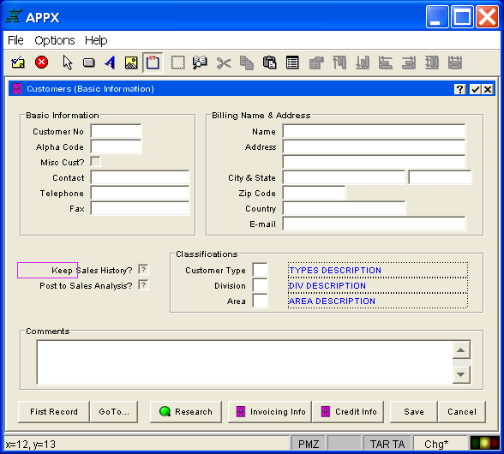Toggle the Keep Sales History? checkbox
Screen dimensions: 504x454
[143, 270]
